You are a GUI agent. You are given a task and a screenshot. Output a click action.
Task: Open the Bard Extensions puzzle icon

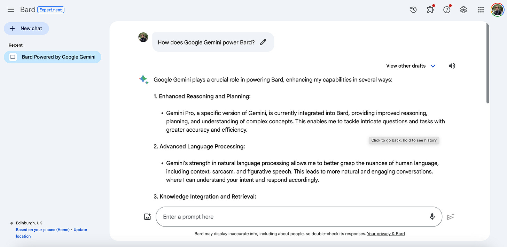(430, 9)
